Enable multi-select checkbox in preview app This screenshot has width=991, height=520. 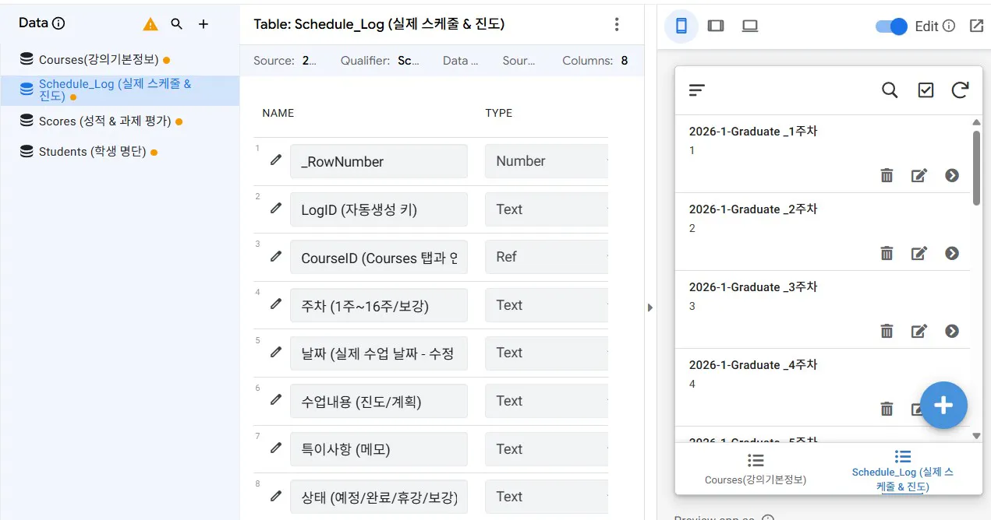pyautogui.click(x=926, y=90)
